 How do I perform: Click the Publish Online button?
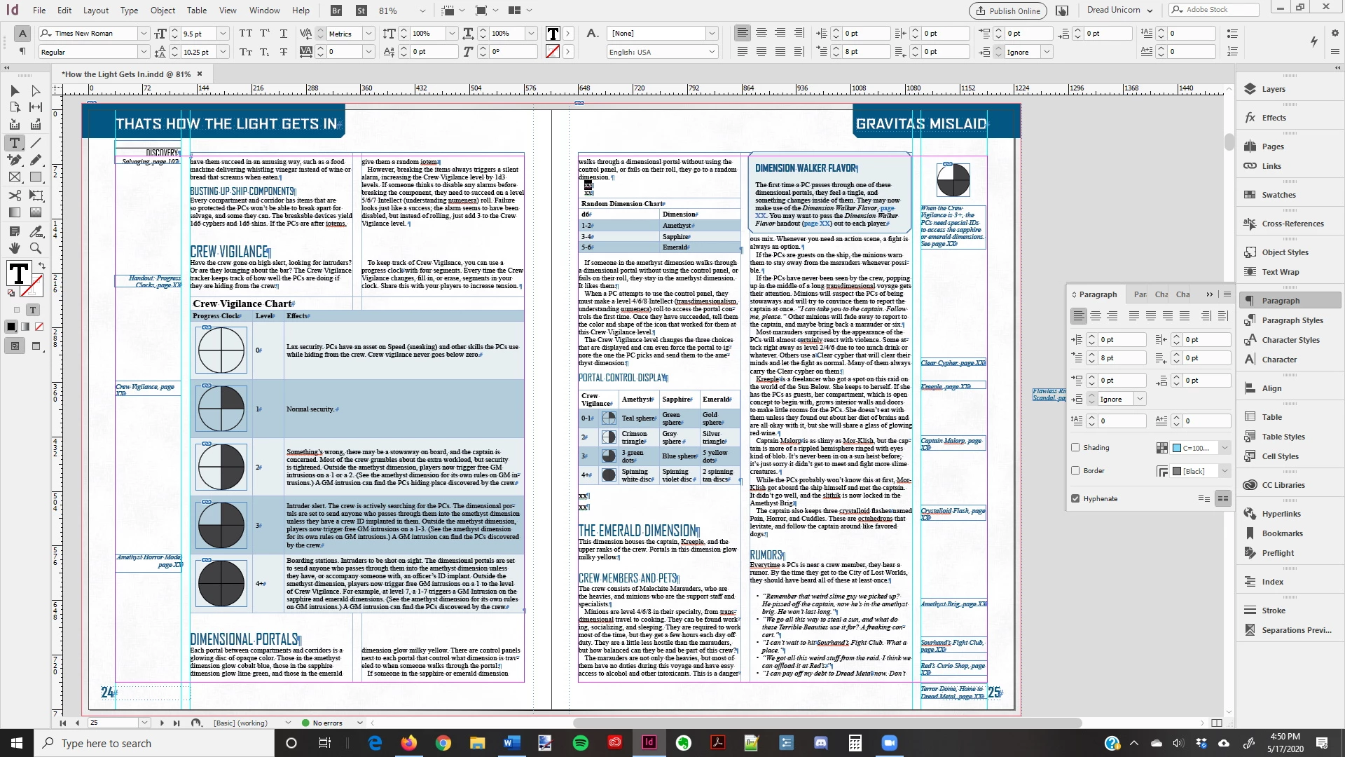tap(1007, 11)
